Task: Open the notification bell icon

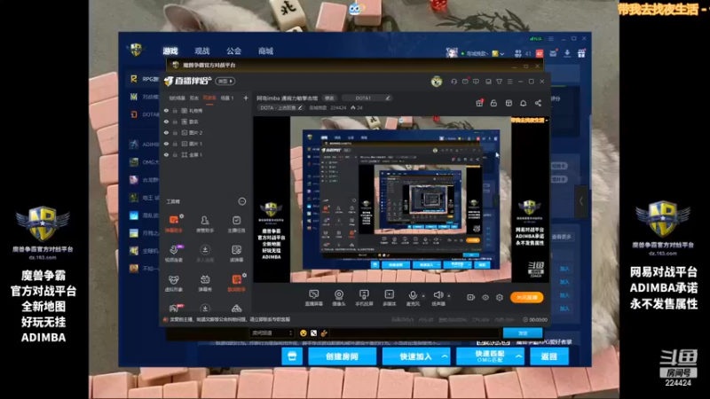Action: pos(523,103)
